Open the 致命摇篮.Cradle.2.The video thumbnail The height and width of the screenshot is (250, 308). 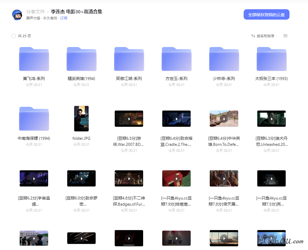point(176,118)
